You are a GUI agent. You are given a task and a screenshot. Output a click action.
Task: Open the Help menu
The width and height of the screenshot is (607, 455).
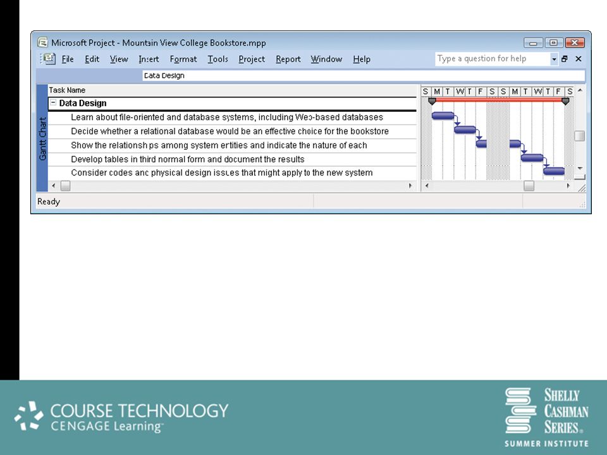point(362,59)
